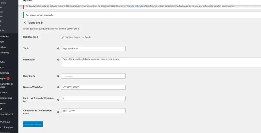Open Marketing in the sidebar
The width and height of the screenshot is (261, 133).
pos(4,53)
